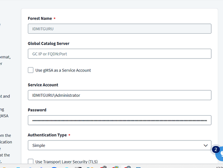
Task: Click the notification badge showing 2
Action: click(x=216, y=150)
